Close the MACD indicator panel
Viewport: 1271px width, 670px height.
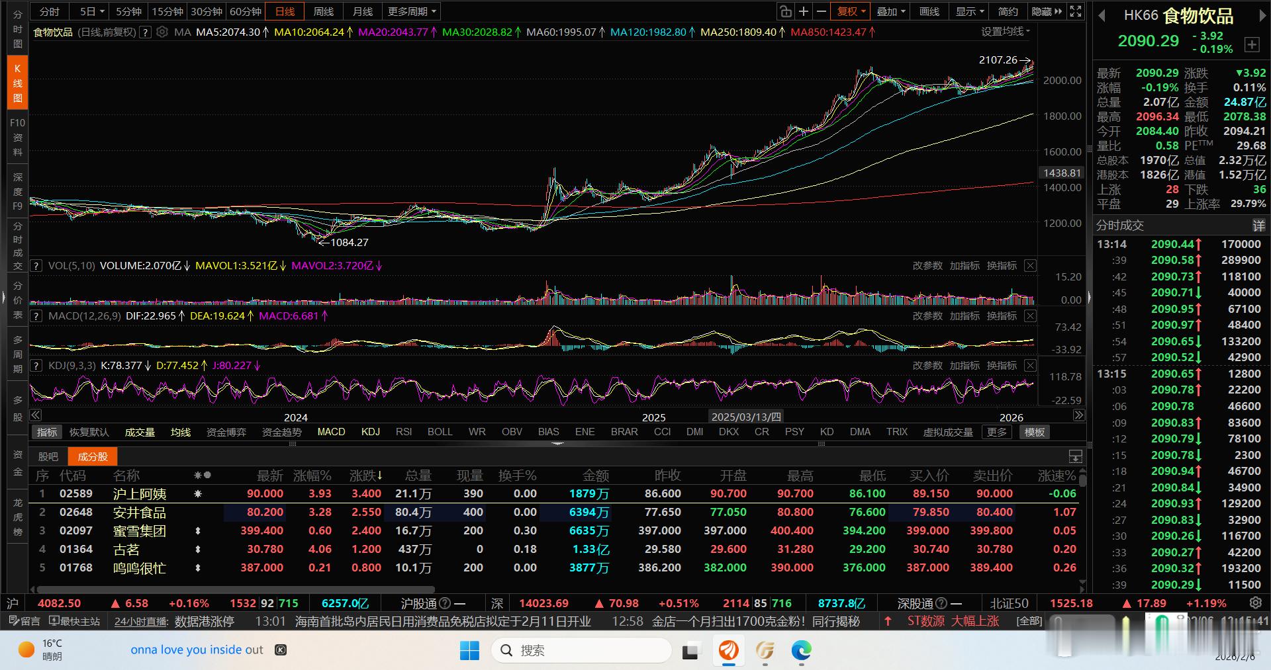pyautogui.click(x=1030, y=315)
